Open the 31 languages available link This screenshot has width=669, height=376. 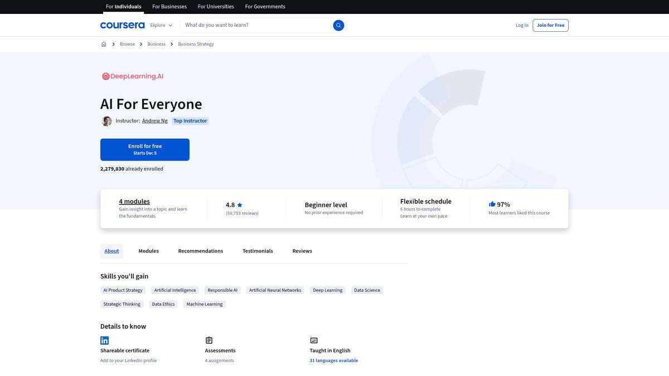pyautogui.click(x=334, y=360)
